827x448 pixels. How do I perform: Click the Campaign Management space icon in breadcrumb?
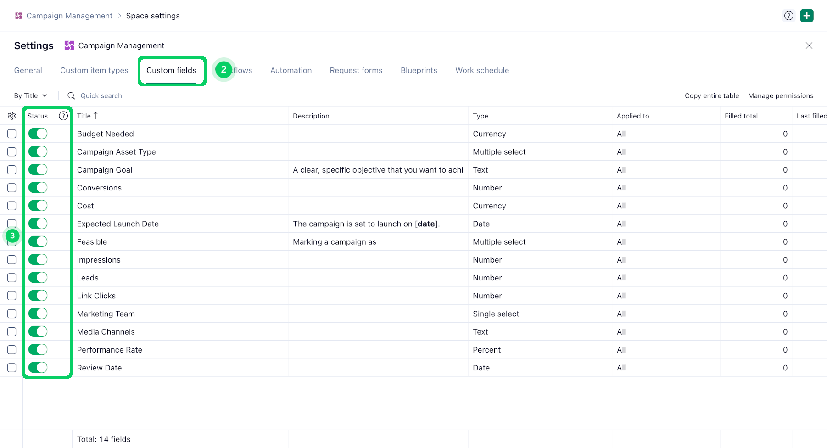coord(18,16)
